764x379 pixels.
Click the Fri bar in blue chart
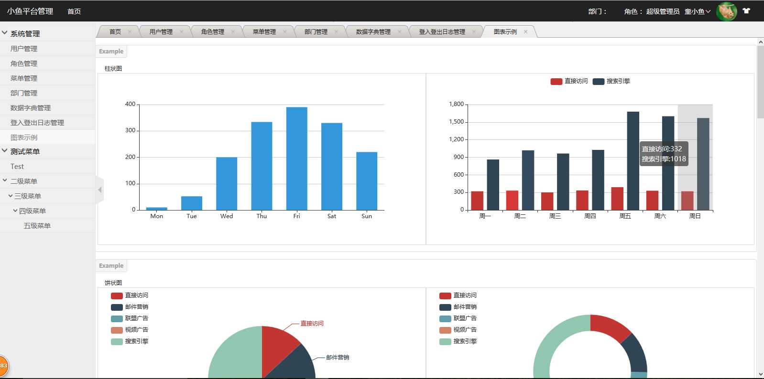click(x=296, y=158)
